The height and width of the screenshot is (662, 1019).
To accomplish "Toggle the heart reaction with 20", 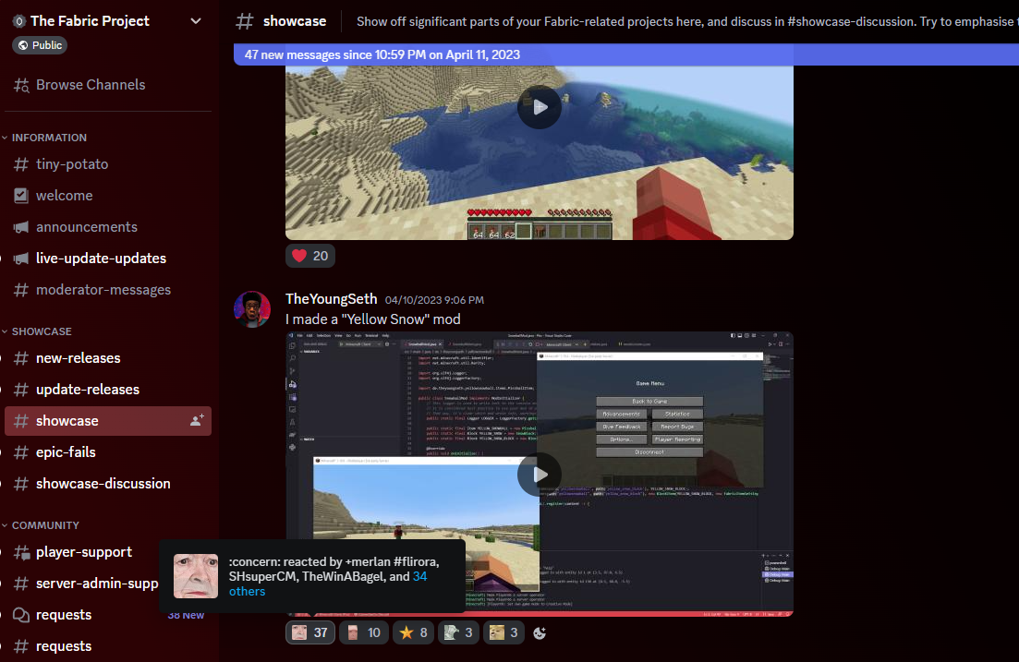I will [x=310, y=256].
